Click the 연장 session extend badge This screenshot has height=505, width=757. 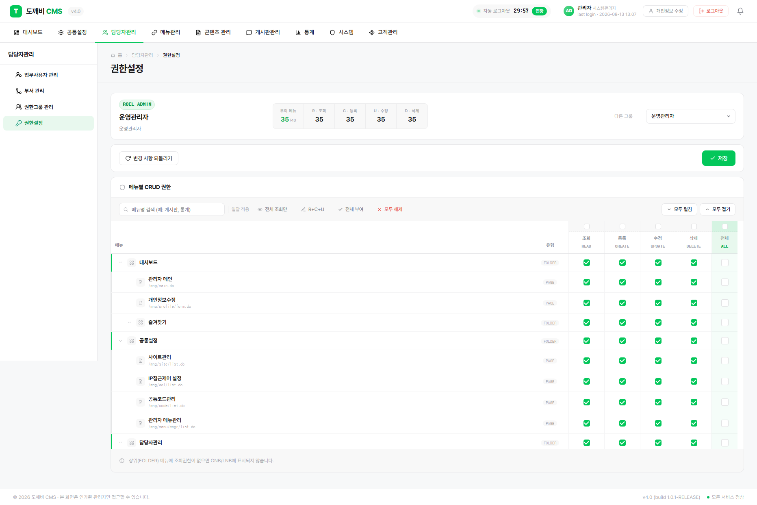coord(539,11)
